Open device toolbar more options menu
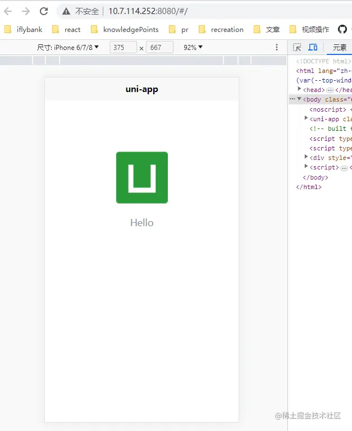 pyautogui.click(x=277, y=47)
